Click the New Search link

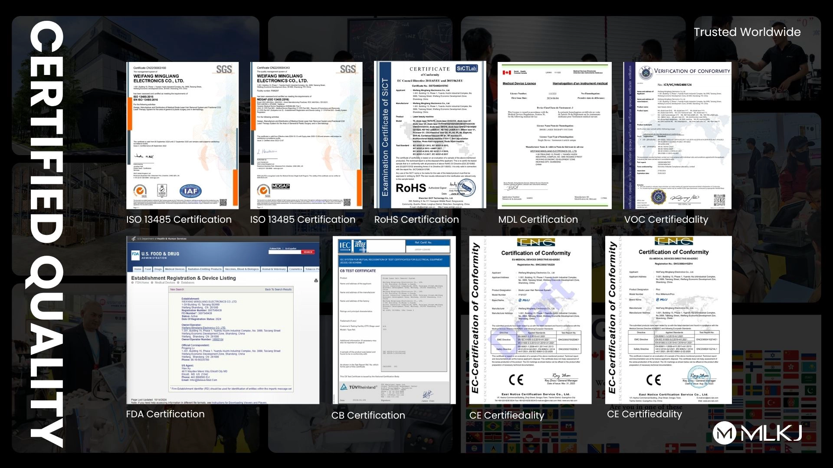click(177, 289)
